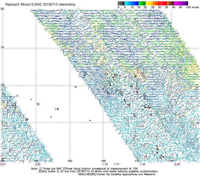200x176 pixels.
Task: Click the gray 0-5 knots legend segment
Action: tap(121, 3)
